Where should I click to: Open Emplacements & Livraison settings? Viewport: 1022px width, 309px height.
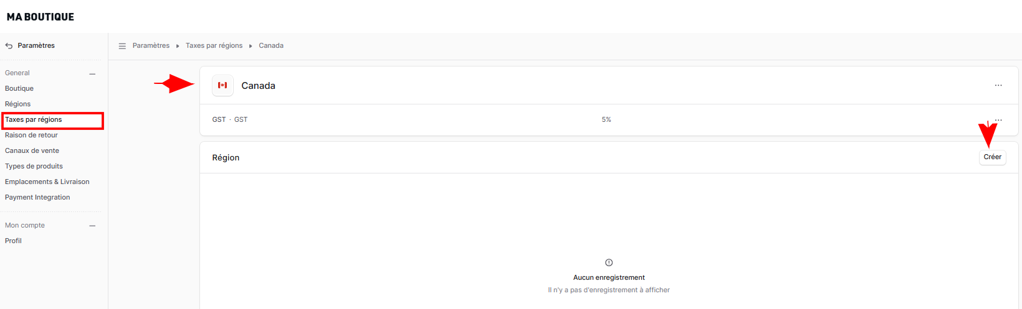point(47,182)
